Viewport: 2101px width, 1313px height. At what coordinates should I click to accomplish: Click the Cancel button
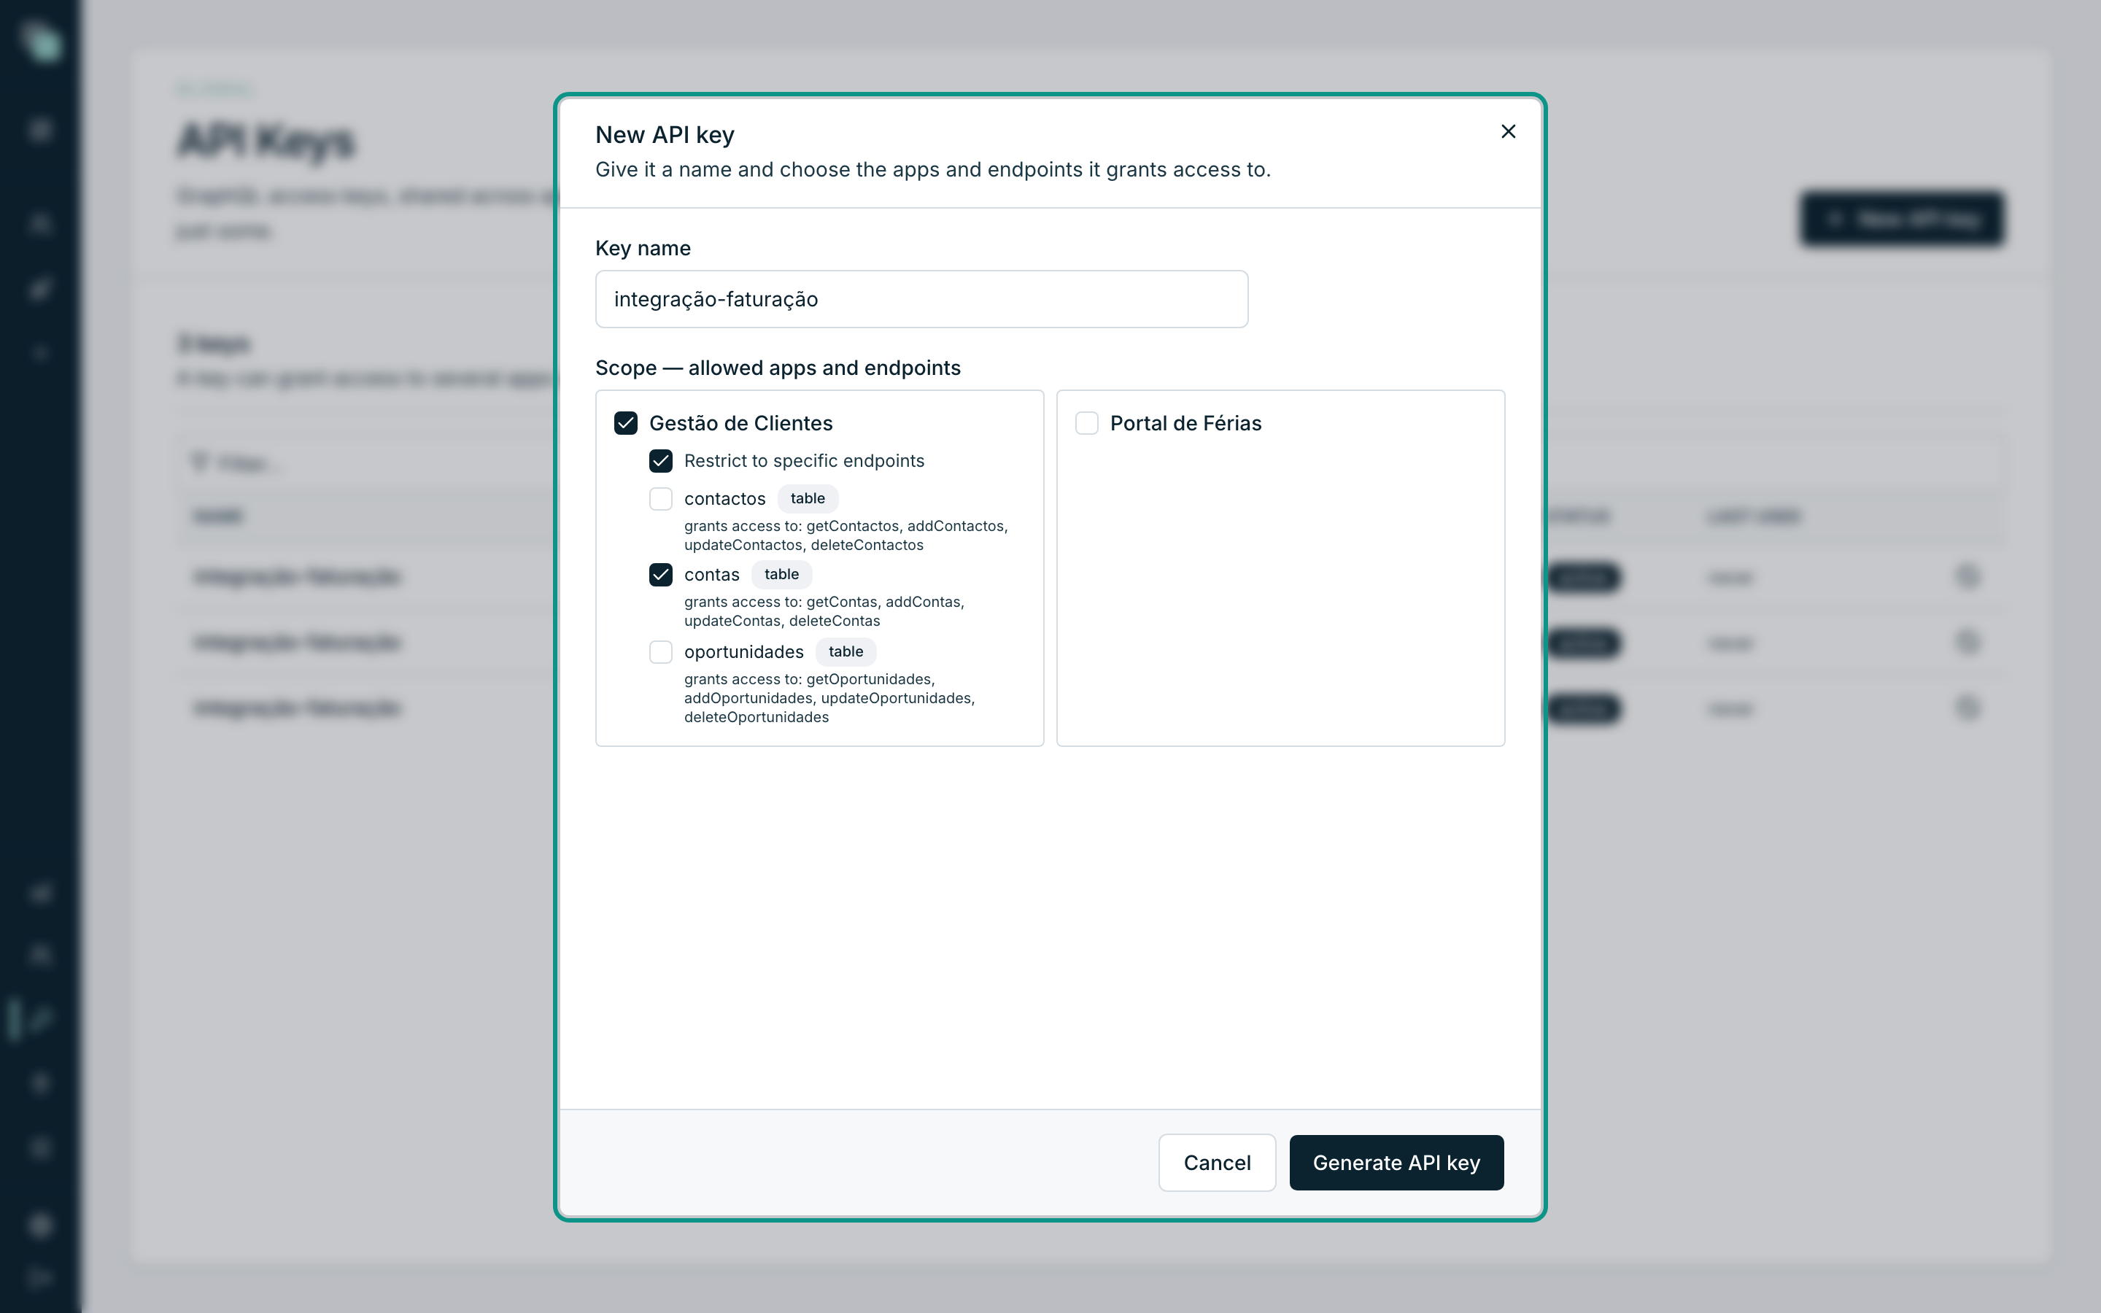tap(1216, 1163)
